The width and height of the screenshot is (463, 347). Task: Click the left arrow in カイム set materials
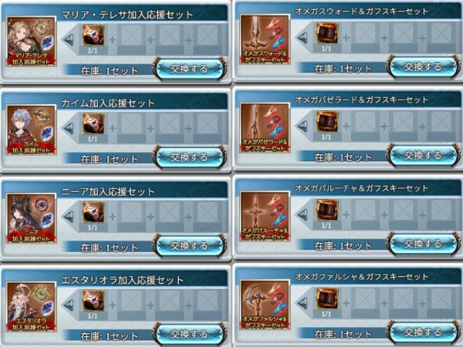[69, 128]
